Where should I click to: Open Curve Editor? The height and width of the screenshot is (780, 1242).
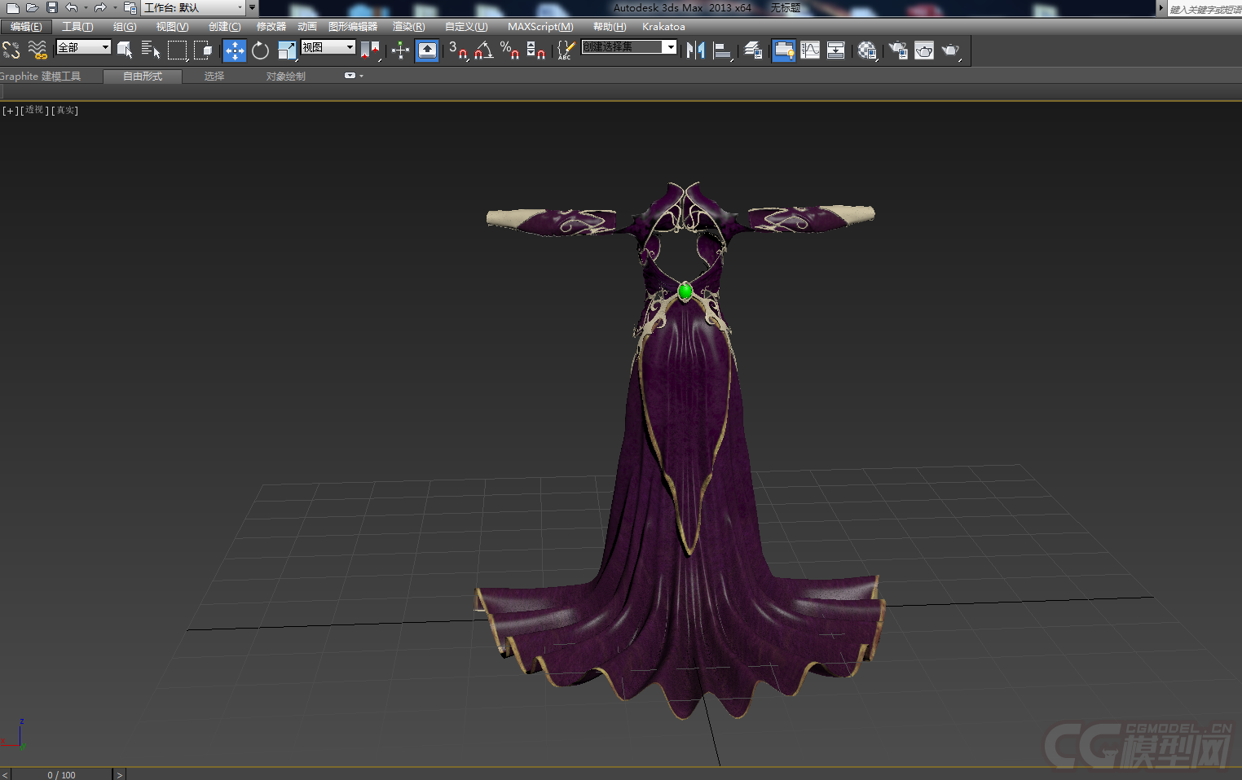810,50
